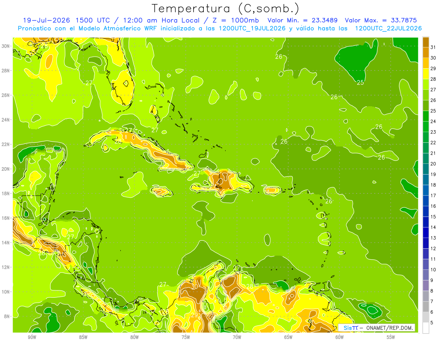443x342 pixels.
Task: Click the 60W longitude axis label
Action: (x=340, y=337)
